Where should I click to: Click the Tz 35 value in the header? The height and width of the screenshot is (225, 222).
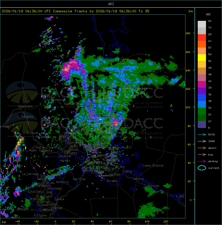point(144,11)
